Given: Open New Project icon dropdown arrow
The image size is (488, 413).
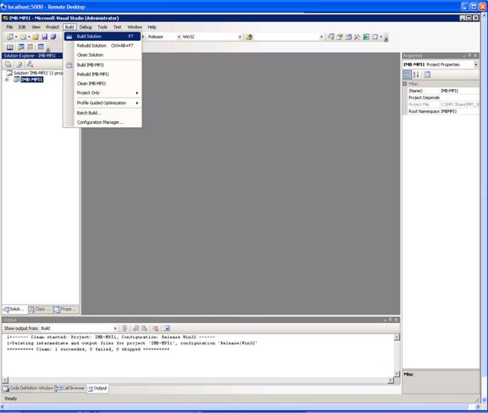Looking at the screenshot, I should point(16,37).
